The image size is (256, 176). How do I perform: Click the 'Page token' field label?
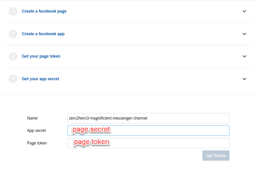(x=37, y=143)
